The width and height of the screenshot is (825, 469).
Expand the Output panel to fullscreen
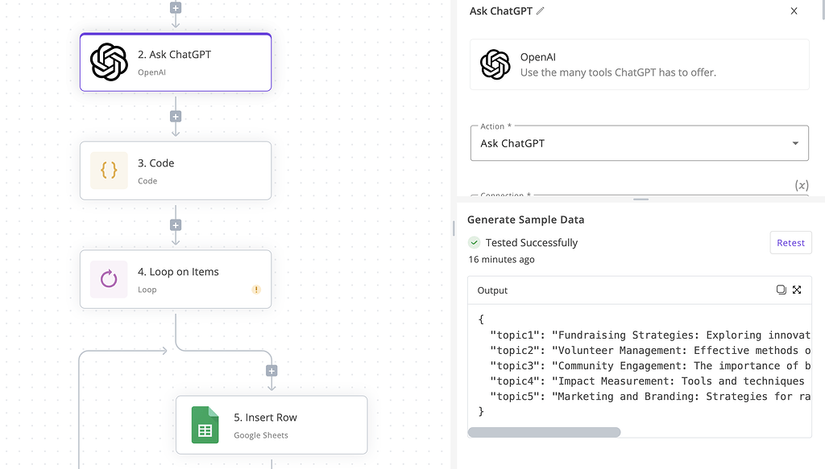tap(797, 290)
